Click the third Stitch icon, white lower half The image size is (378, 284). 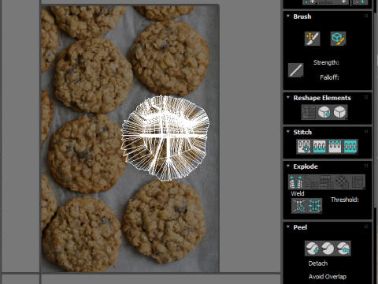point(335,147)
